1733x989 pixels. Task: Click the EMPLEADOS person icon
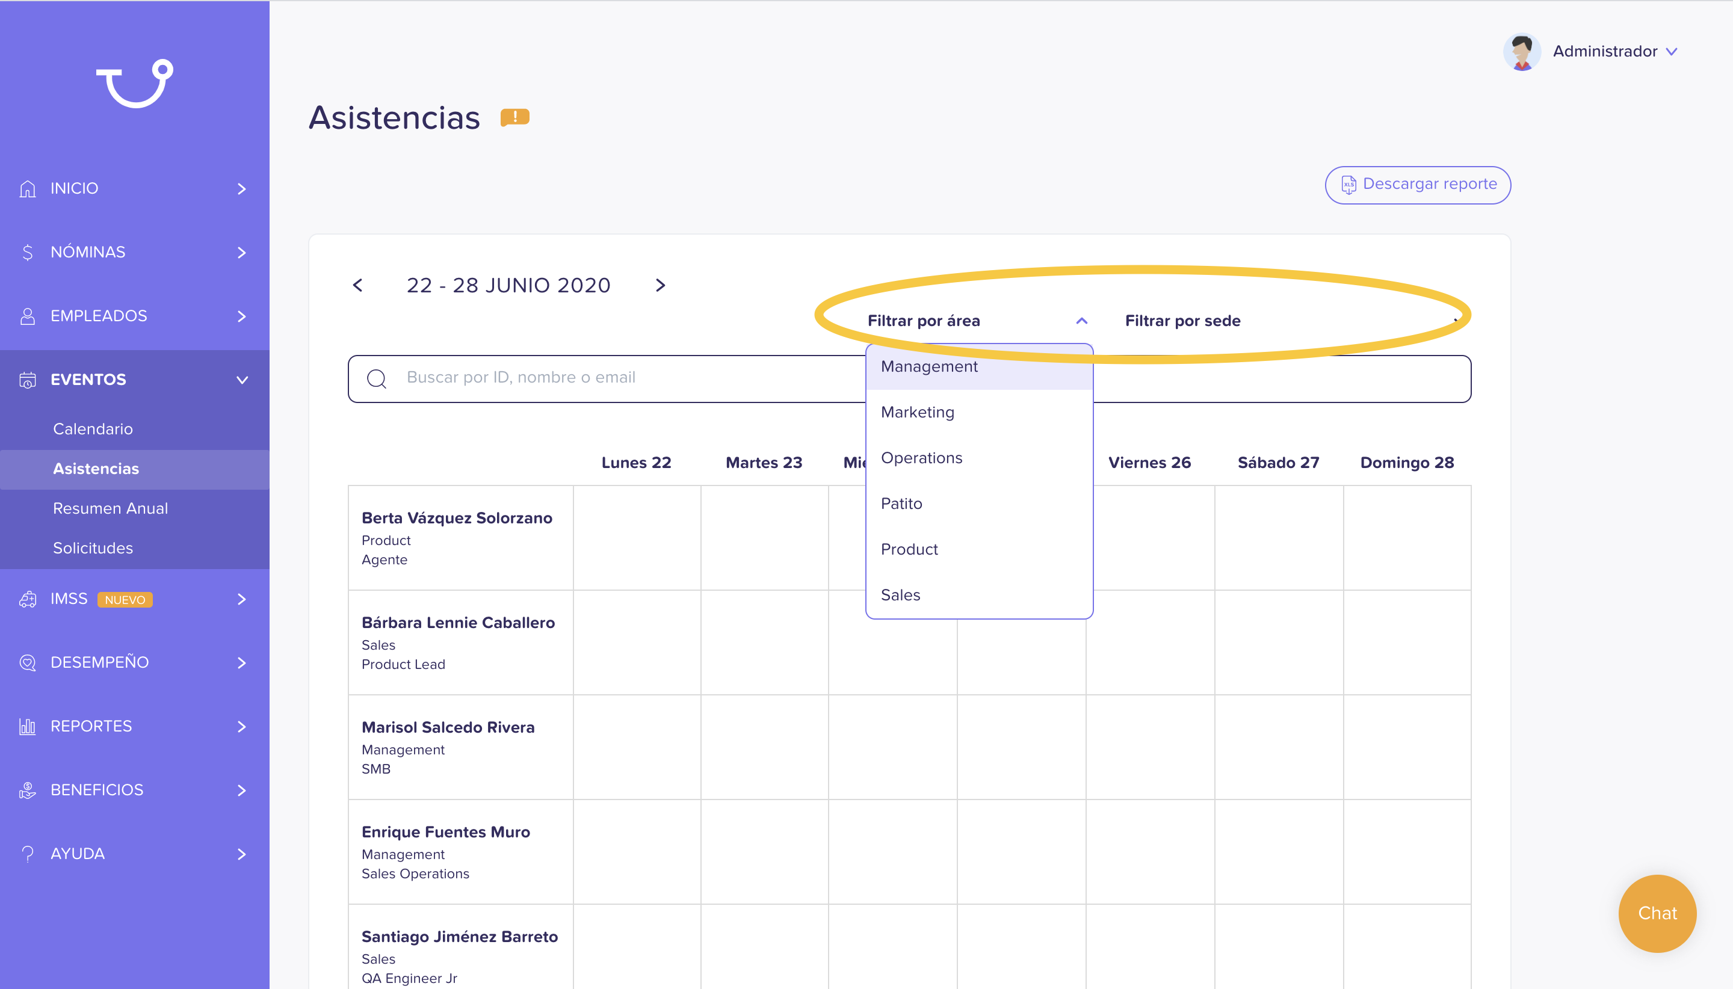point(27,316)
